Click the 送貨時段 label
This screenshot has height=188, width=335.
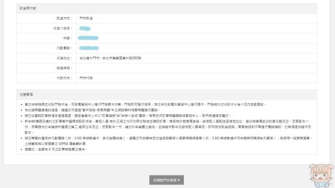click(64, 68)
